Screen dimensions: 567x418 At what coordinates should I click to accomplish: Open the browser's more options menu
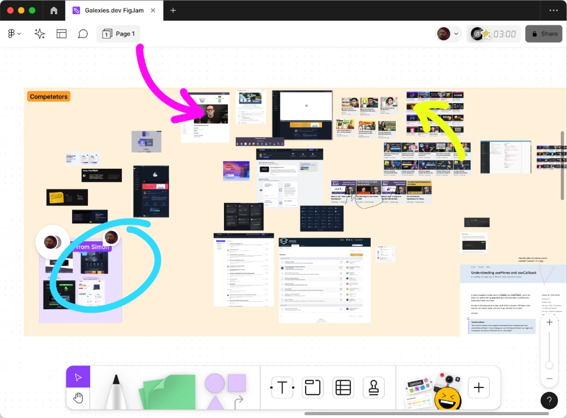(x=553, y=10)
